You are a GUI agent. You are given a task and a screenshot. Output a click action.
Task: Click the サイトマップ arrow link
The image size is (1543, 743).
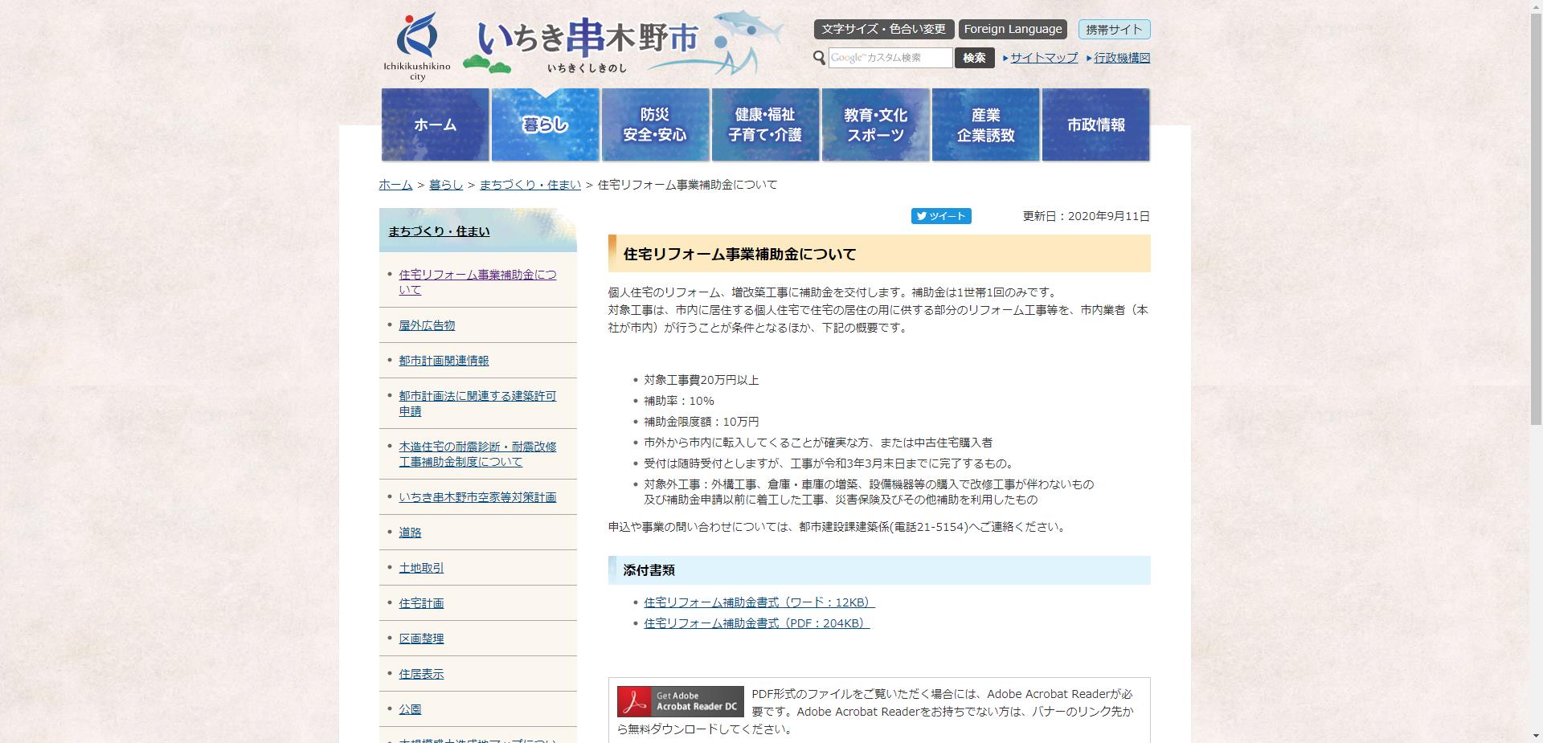pyautogui.click(x=1042, y=58)
